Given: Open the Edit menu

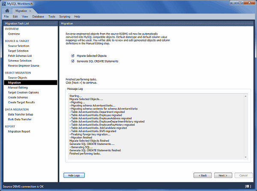Looking at the screenshot, I should [15, 17].
